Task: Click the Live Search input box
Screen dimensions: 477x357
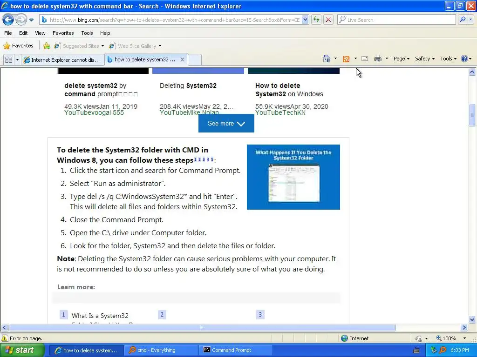Action: (x=396, y=20)
